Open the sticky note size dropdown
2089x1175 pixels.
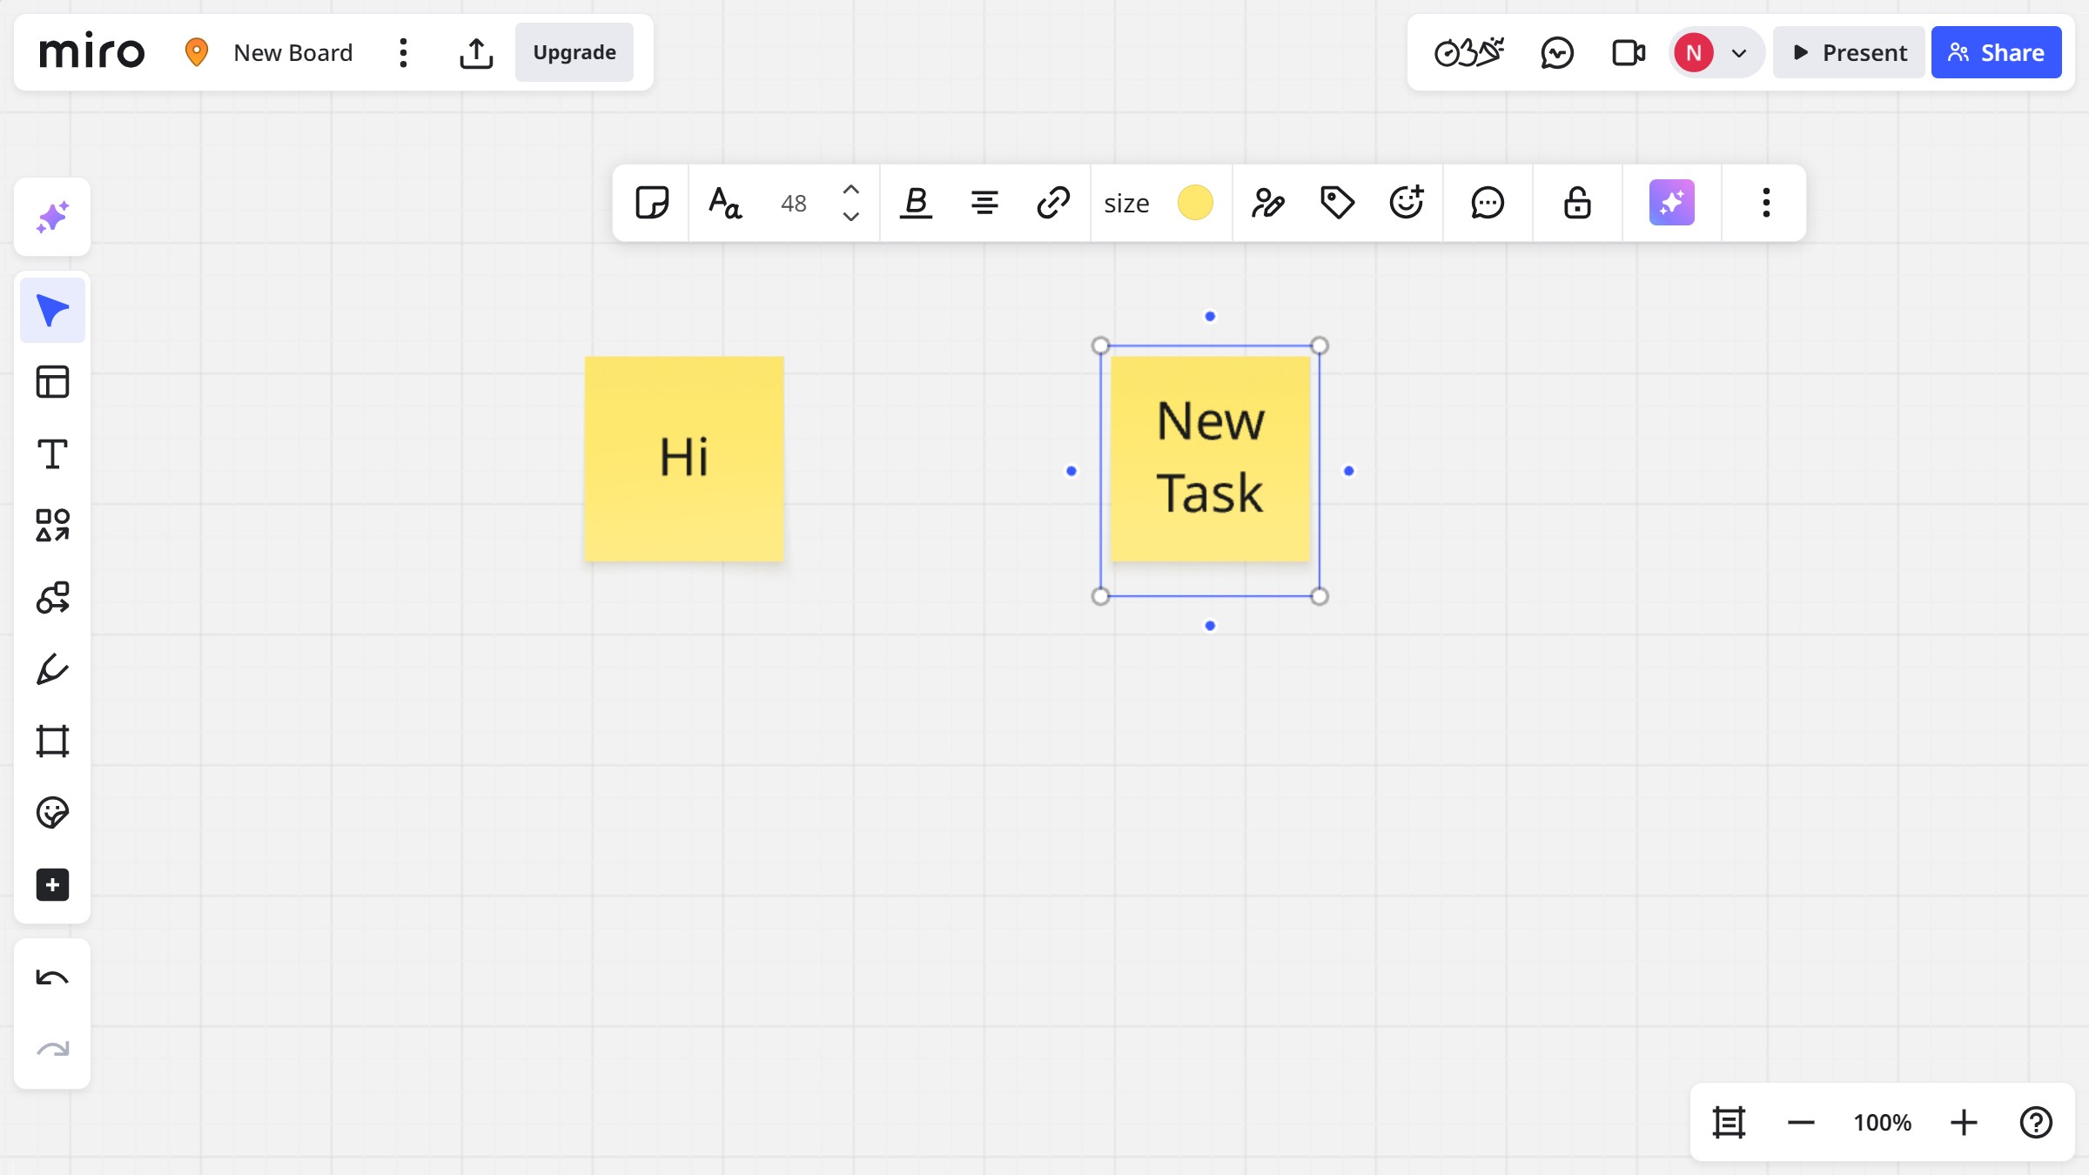pos(1126,203)
